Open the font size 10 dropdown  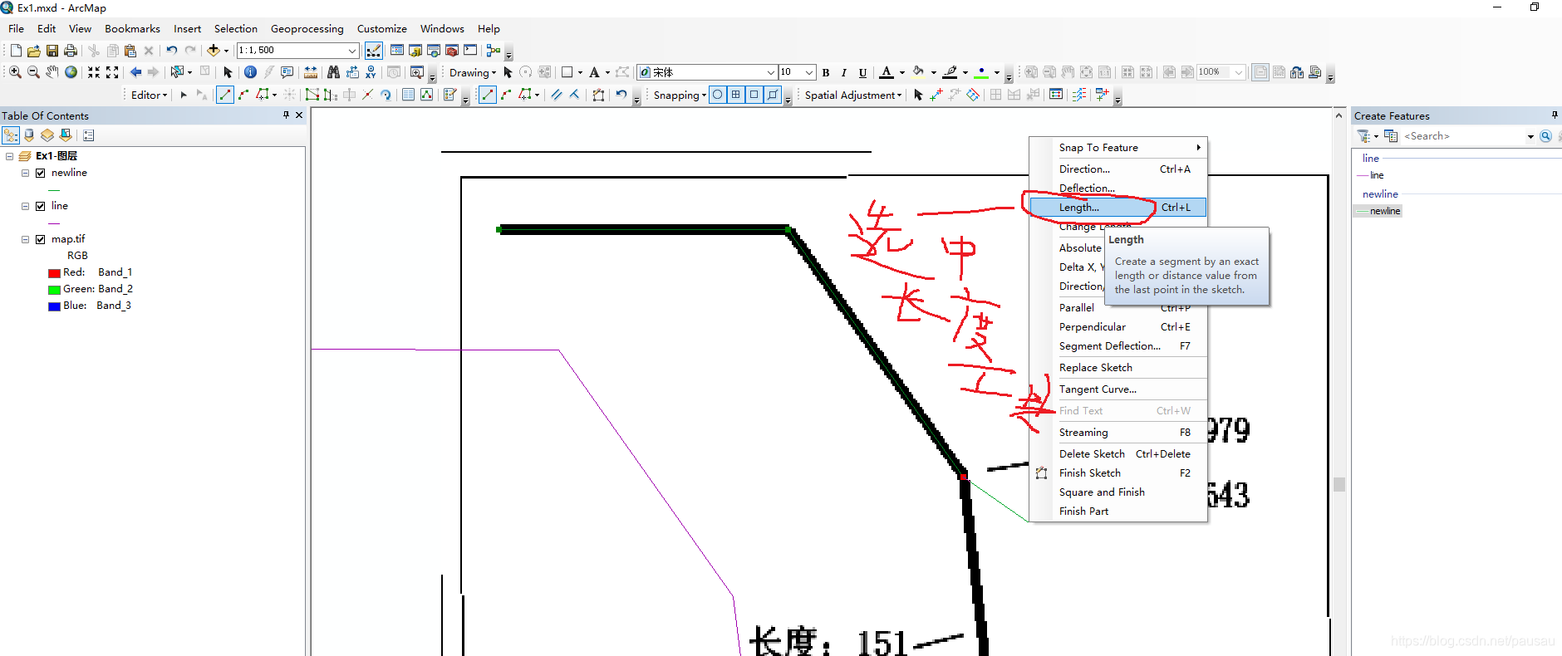coord(809,72)
